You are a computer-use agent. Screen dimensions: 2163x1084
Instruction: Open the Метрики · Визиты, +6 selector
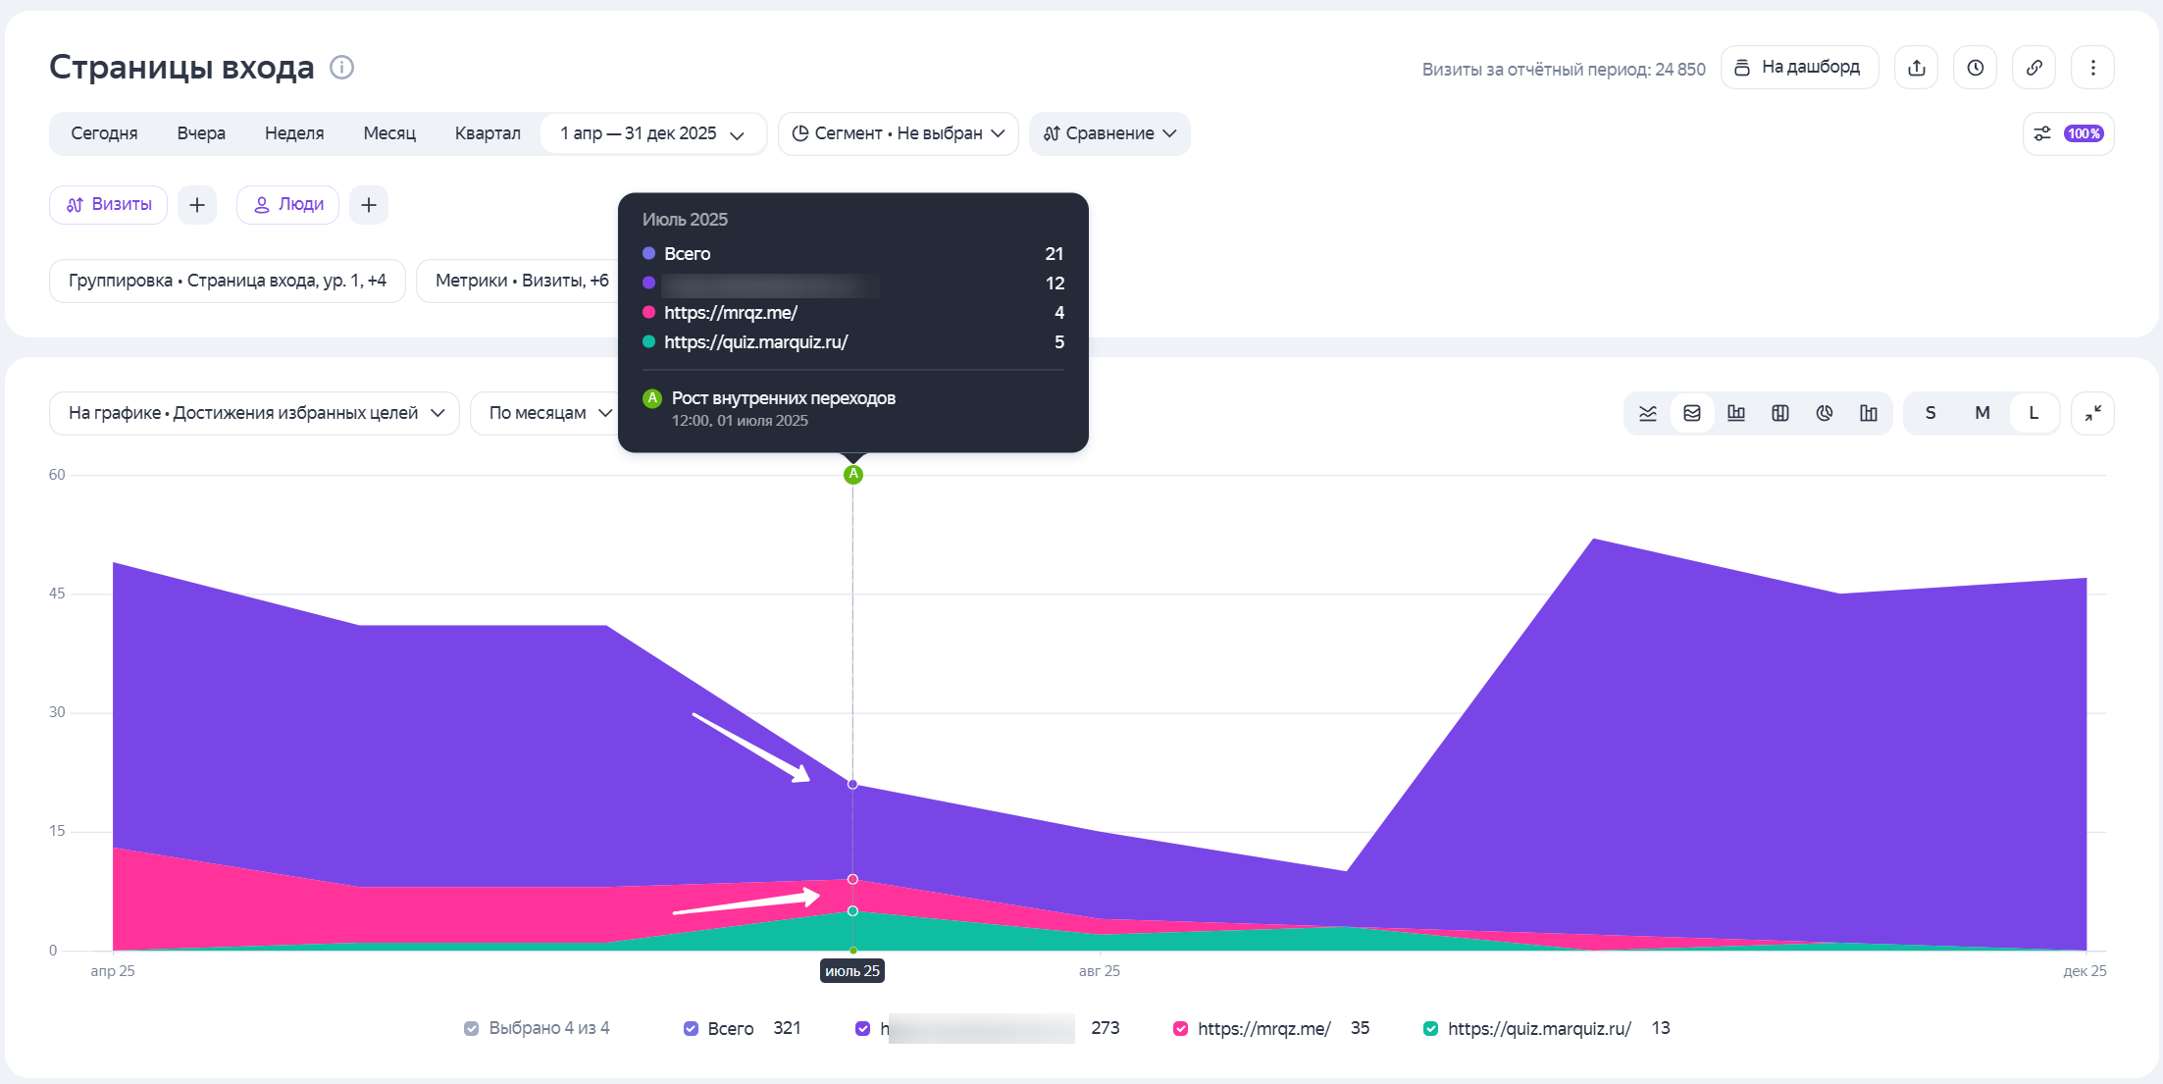pyautogui.click(x=522, y=281)
